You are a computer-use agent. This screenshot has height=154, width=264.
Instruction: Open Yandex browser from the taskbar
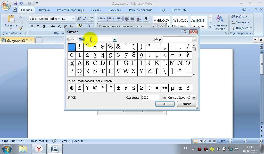click(x=39, y=149)
